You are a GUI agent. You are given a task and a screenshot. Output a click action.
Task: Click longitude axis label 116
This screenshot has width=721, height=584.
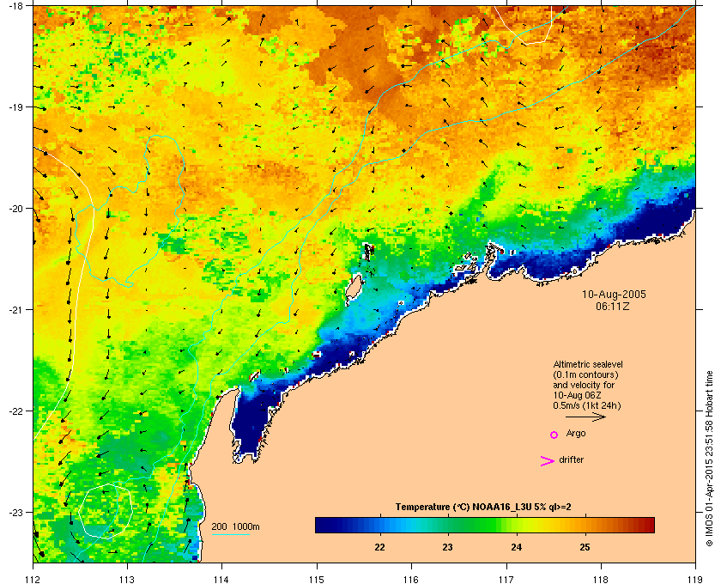coord(411,579)
